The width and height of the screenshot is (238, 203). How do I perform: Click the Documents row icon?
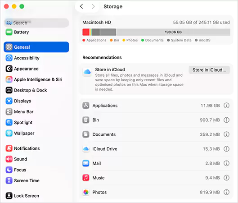86,134
